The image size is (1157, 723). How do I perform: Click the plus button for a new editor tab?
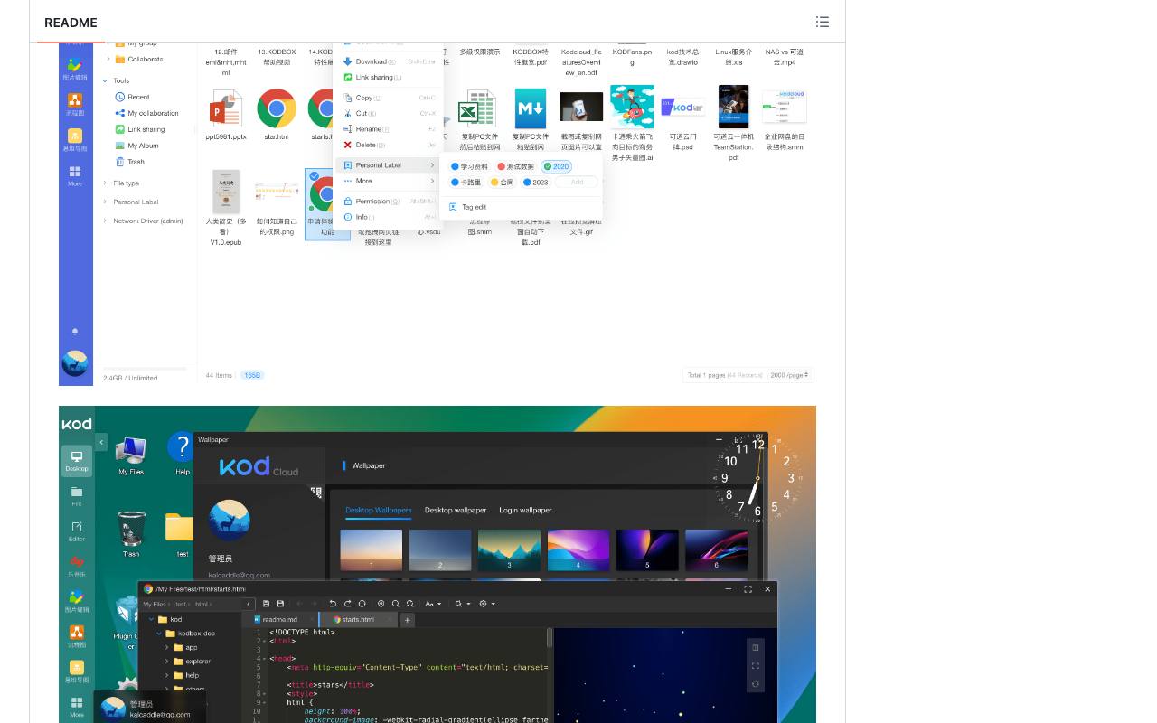pos(408,620)
